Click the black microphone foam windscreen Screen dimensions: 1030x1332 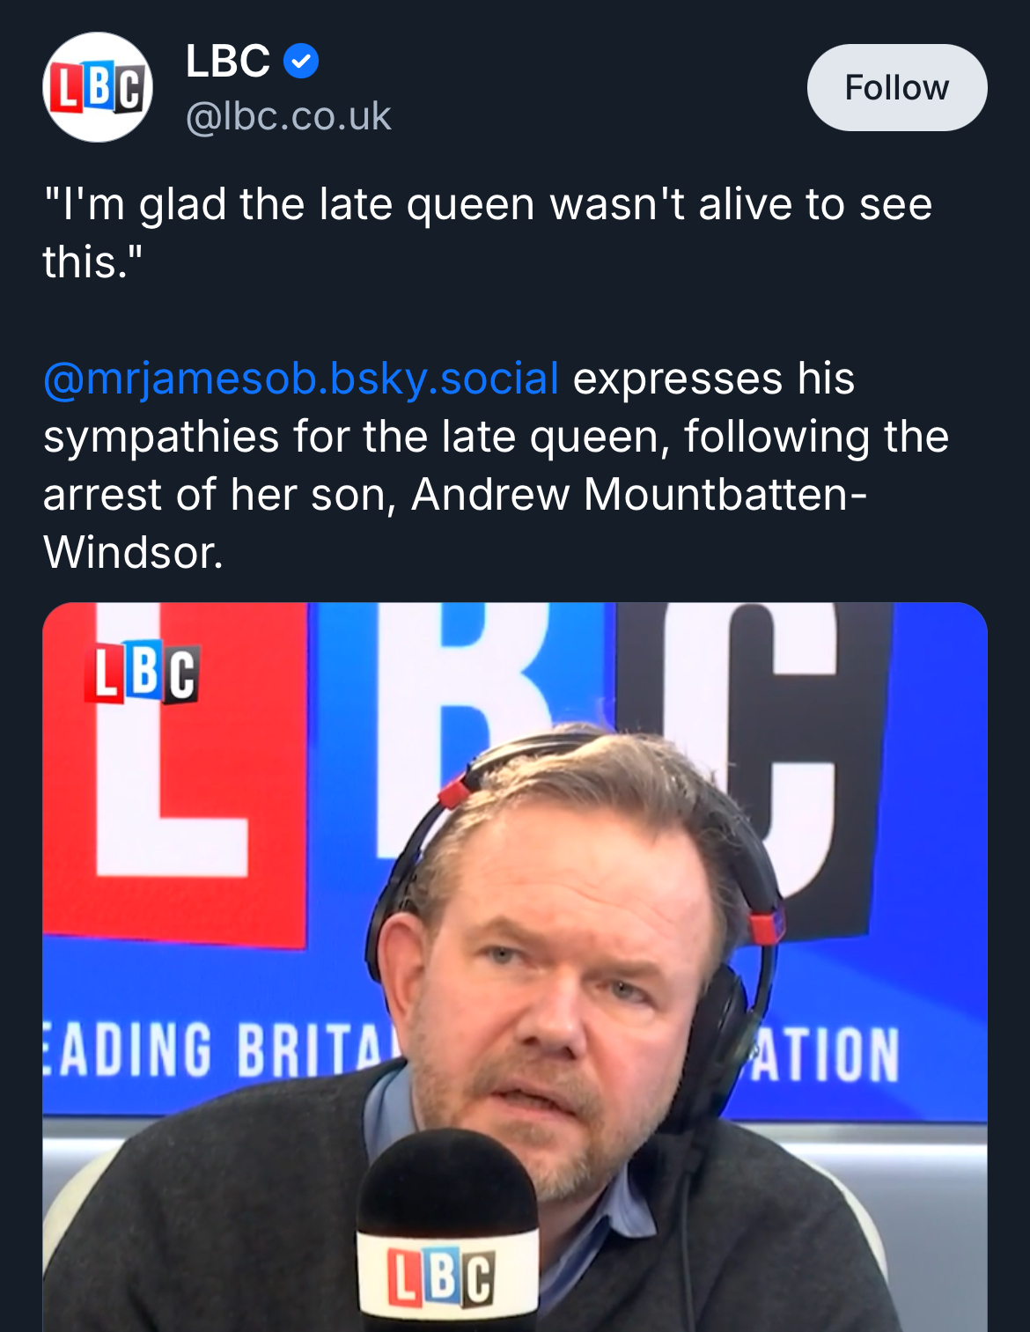pos(446,1180)
